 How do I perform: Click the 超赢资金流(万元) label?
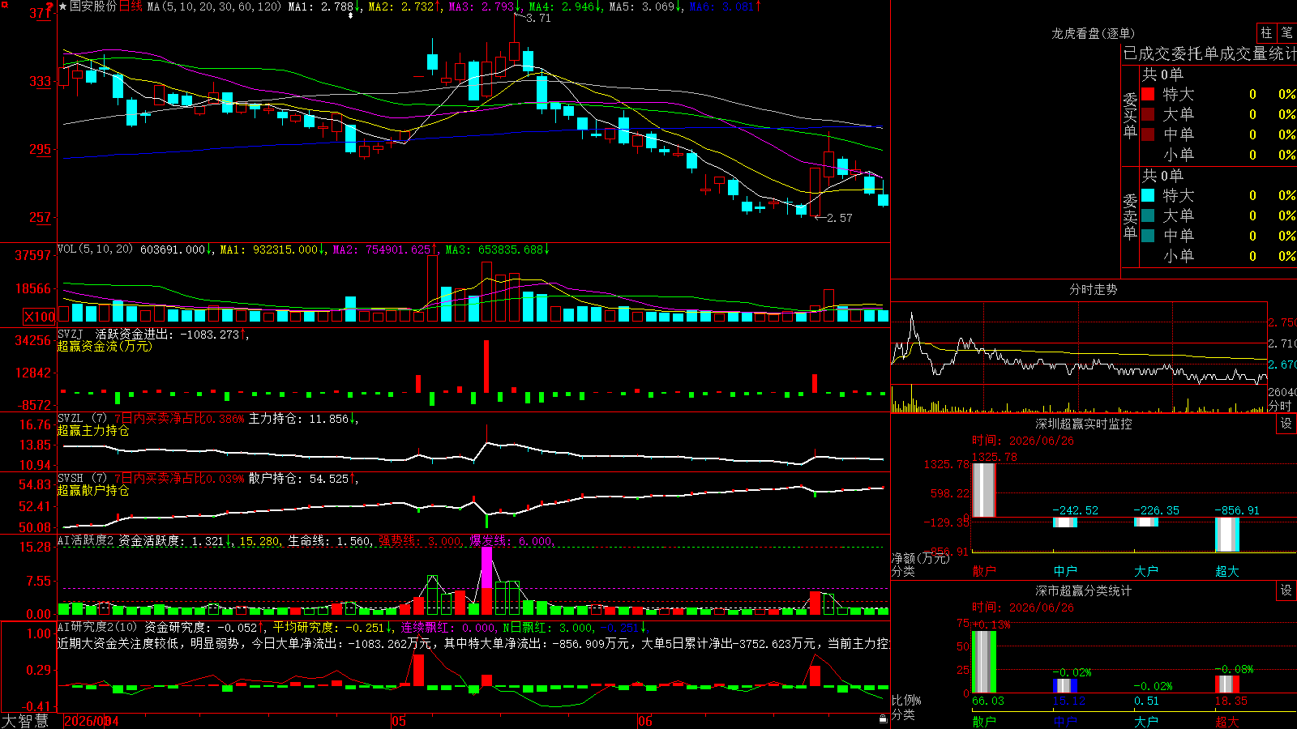105,347
